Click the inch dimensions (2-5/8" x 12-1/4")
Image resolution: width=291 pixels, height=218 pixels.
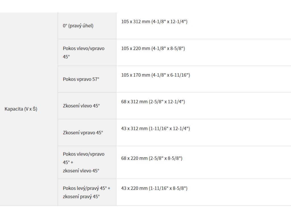pos(167,102)
